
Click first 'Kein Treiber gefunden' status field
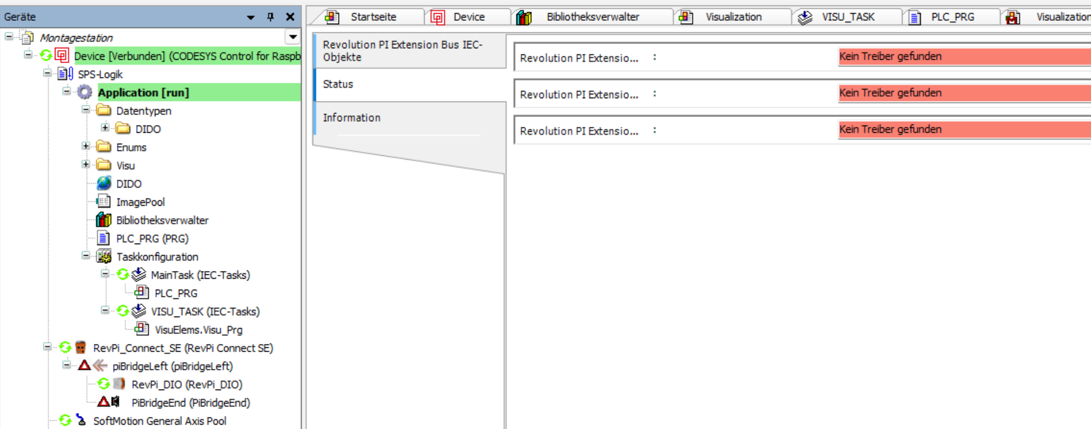click(x=964, y=57)
